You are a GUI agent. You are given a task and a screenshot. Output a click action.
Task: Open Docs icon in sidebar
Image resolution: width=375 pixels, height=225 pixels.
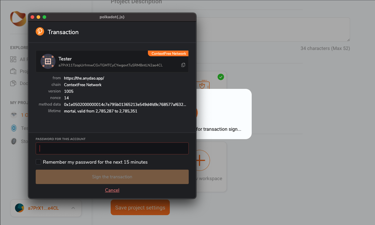tap(13, 83)
